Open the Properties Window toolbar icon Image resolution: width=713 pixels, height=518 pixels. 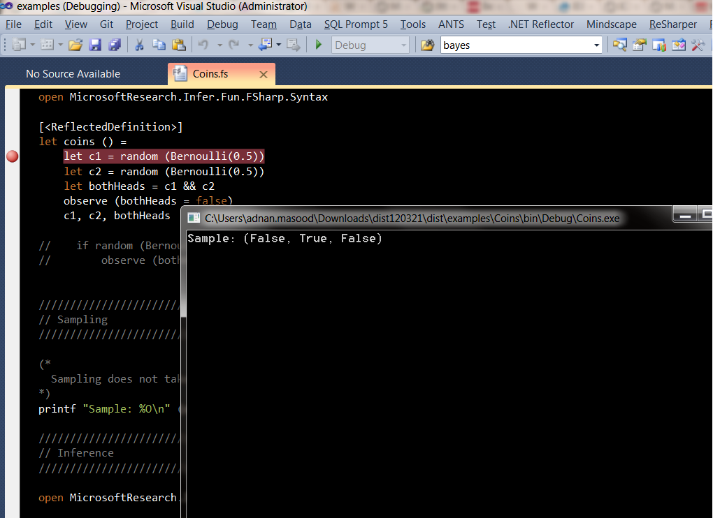tap(639, 45)
